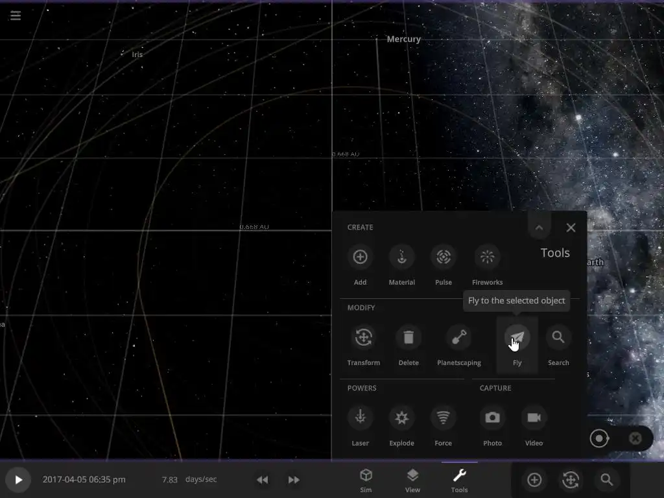Open the Sim tab
Screen dimensions: 664x498
click(x=366, y=480)
